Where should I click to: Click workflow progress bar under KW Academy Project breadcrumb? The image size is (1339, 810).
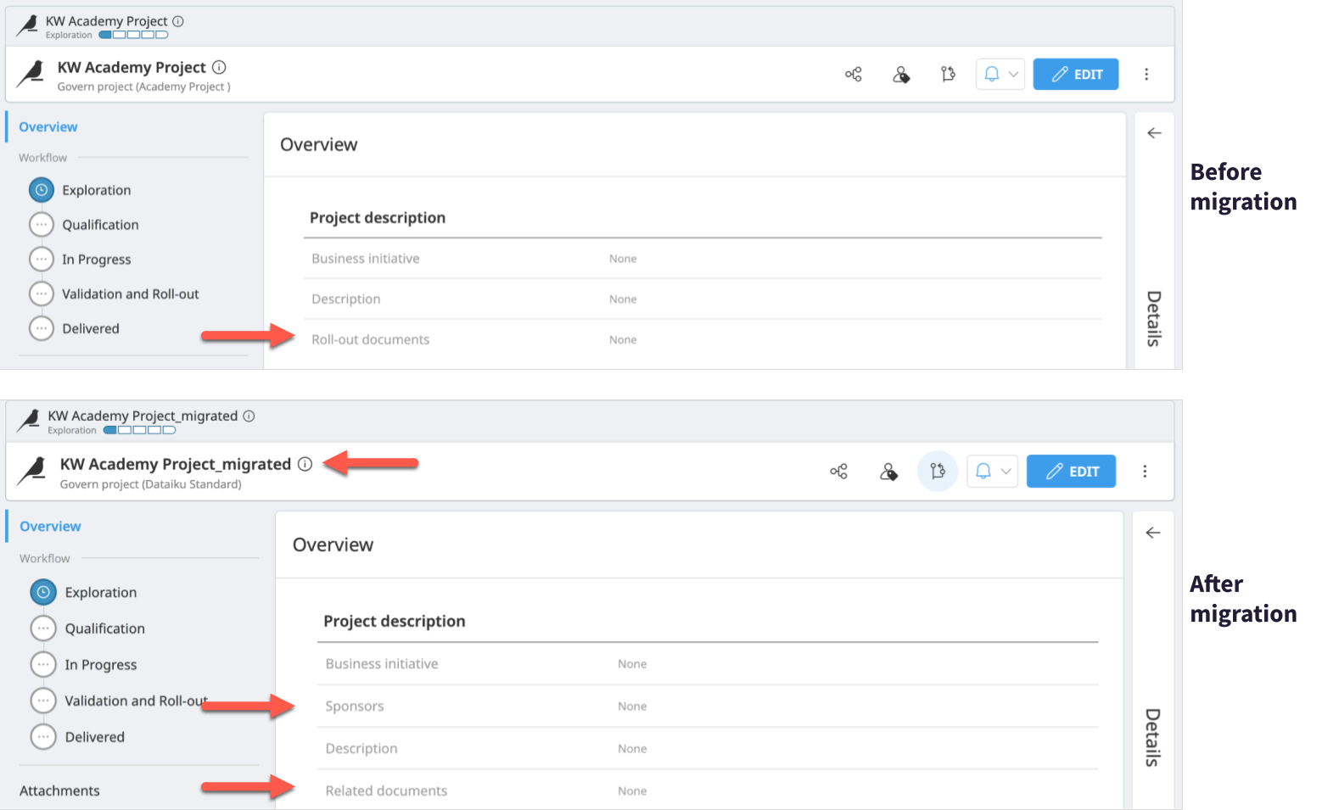coord(133,36)
